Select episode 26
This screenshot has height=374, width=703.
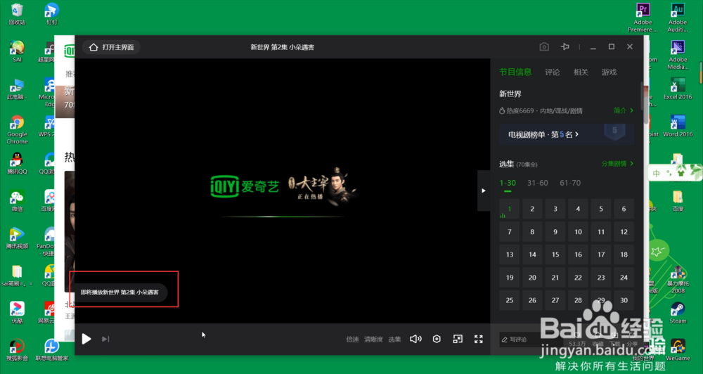click(x=532, y=300)
